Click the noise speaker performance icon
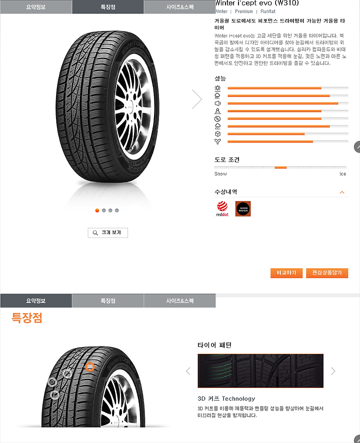Screen dimensions: 360x443 [x=217, y=103]
